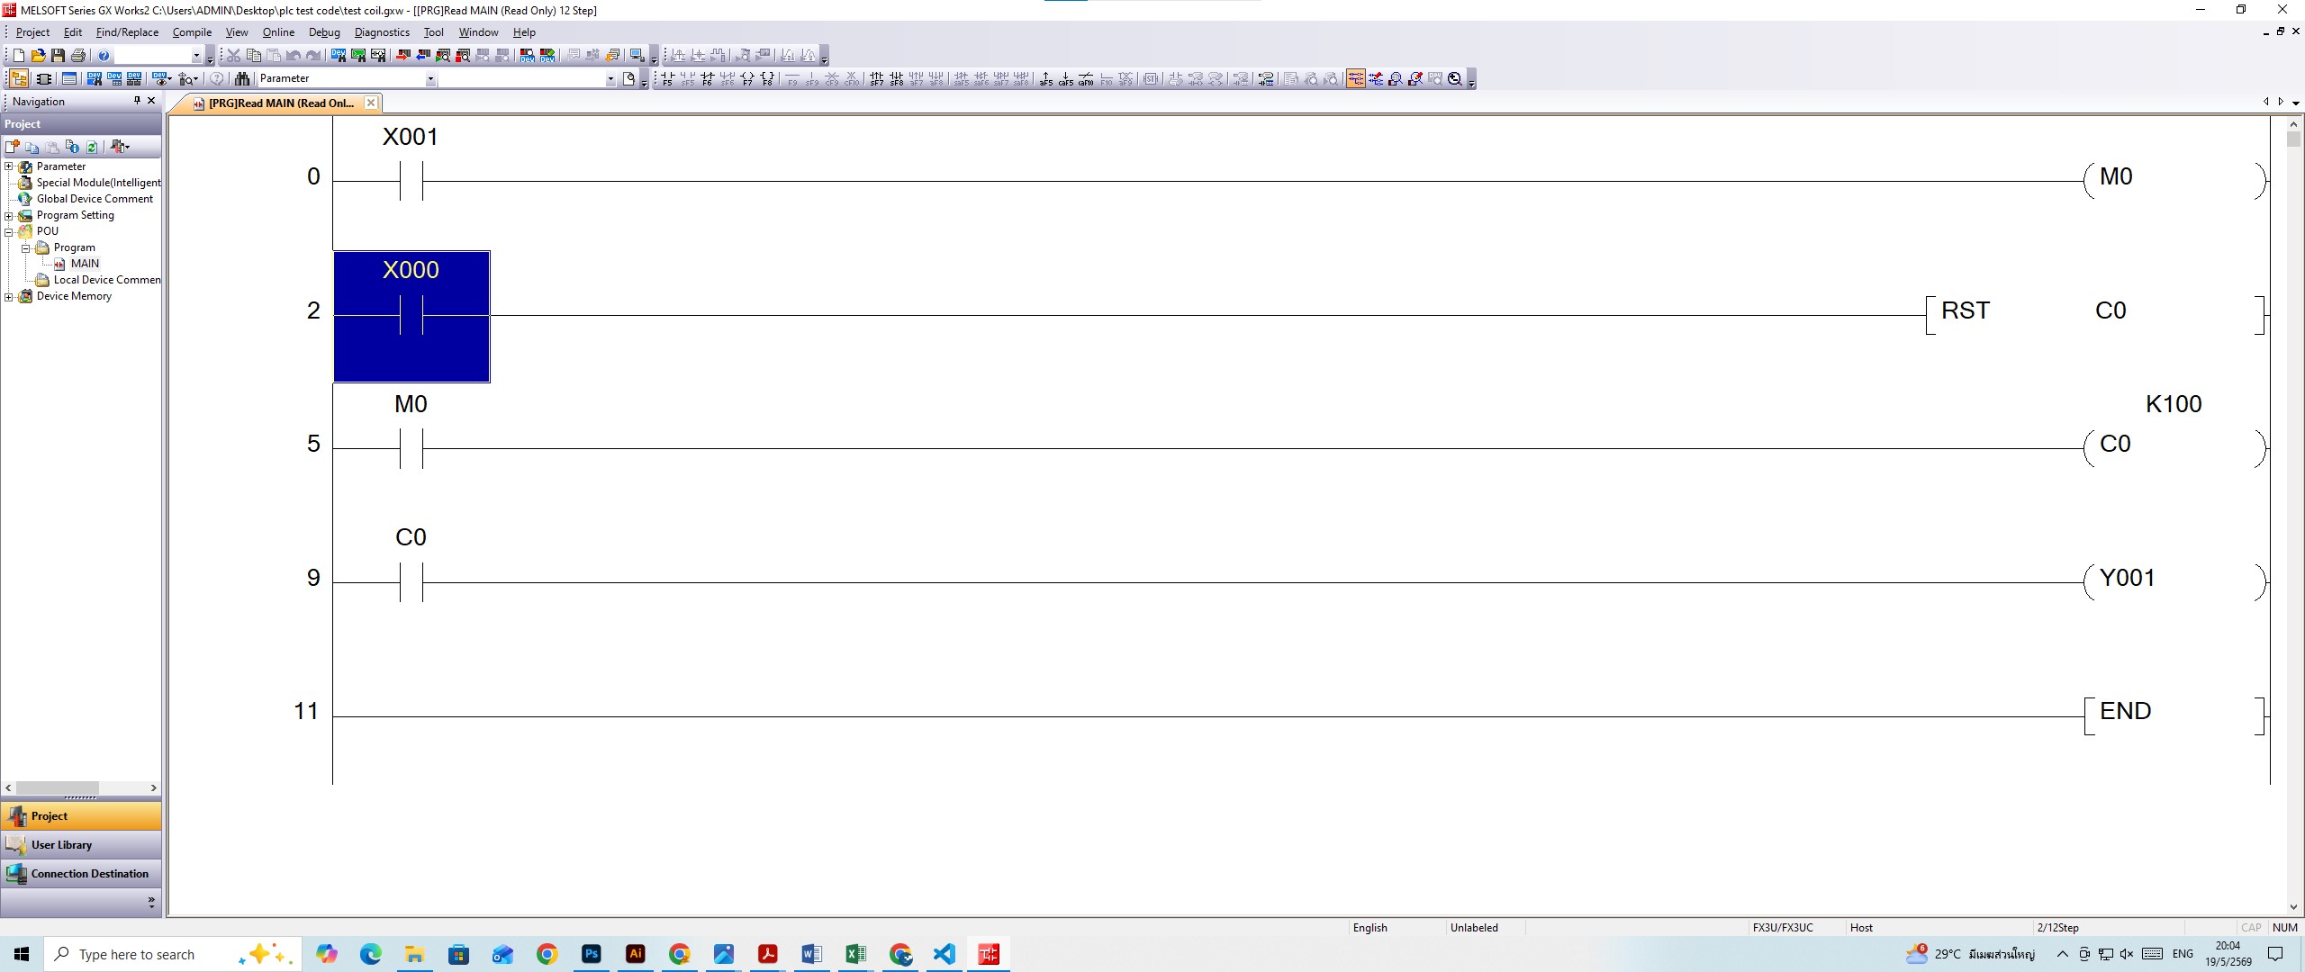The width and height of the screenshot is (2305, 972).
Task: Toggle the Navigation window toolbar icon
Action: pyautogui.click(x=19, y=79)
